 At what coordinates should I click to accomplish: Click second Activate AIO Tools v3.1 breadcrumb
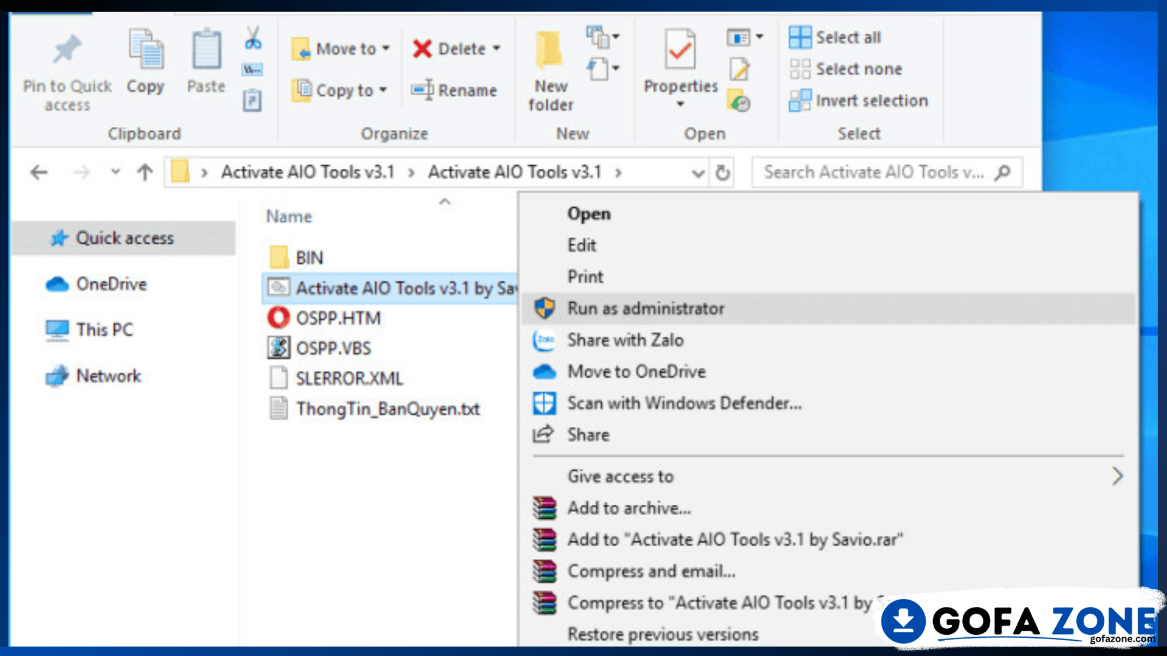click(x=514, y=173)
